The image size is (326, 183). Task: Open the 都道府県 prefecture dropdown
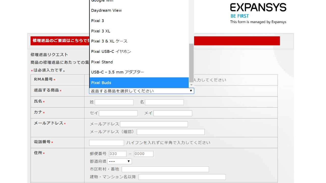click(x=119, y=161)
